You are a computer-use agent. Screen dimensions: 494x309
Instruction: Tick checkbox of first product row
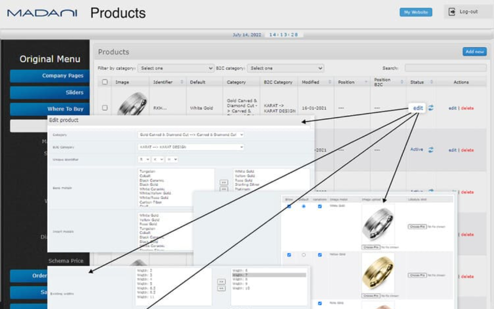coord(105,108)
